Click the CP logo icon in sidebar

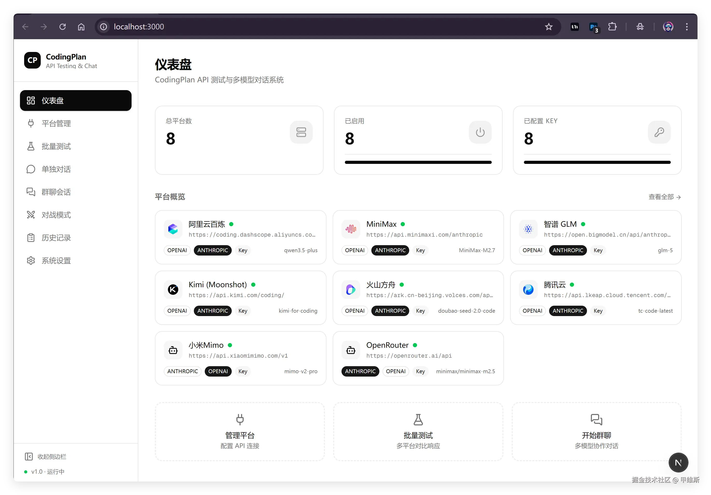32,60
